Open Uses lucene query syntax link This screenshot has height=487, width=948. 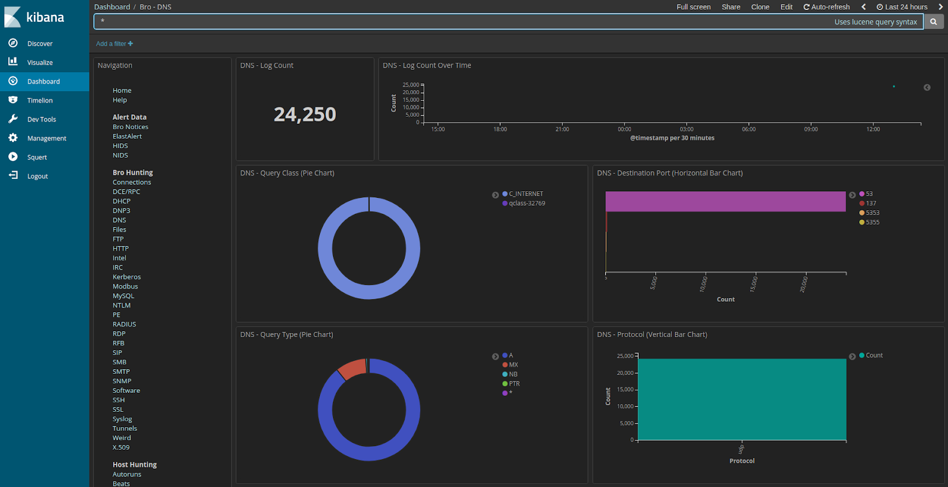click(876, 22)
